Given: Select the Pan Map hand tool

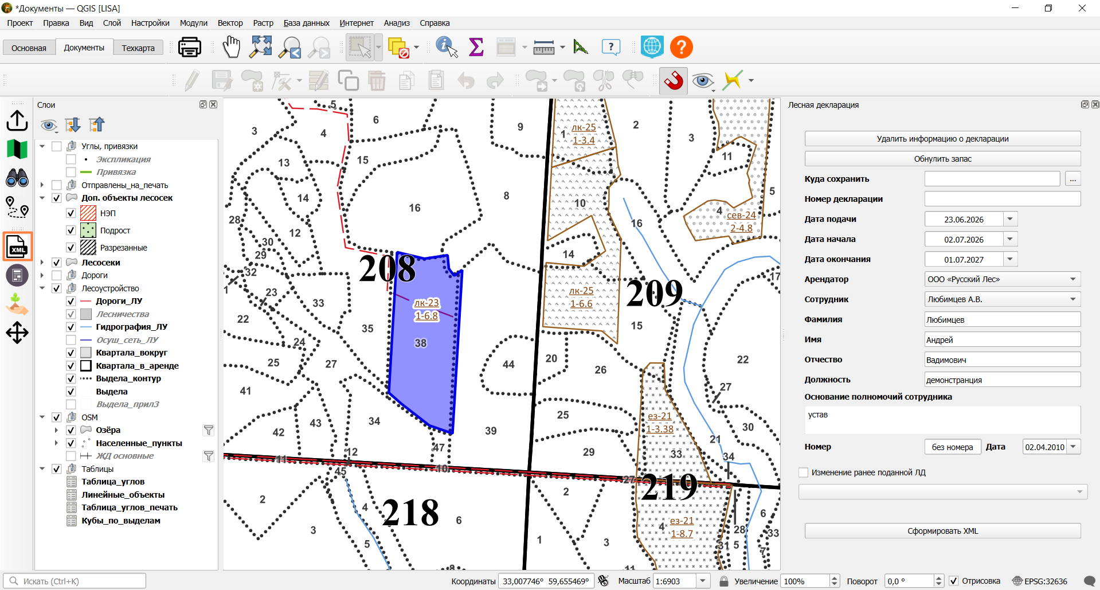Looking at the screenshot, I should [x=232, y=47].
